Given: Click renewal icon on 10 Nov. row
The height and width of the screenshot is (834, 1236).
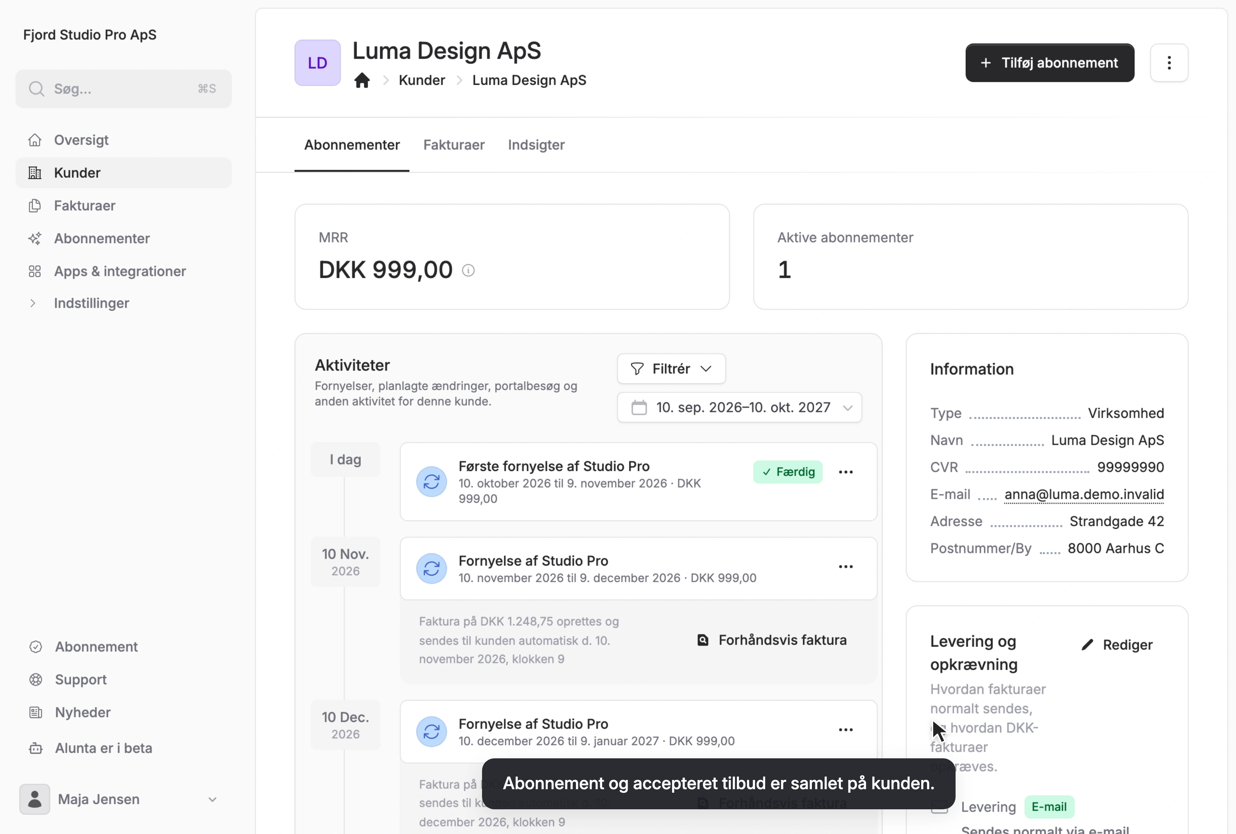Looking at the screenshot, I should pyautogui.click(x=431, y=568).
